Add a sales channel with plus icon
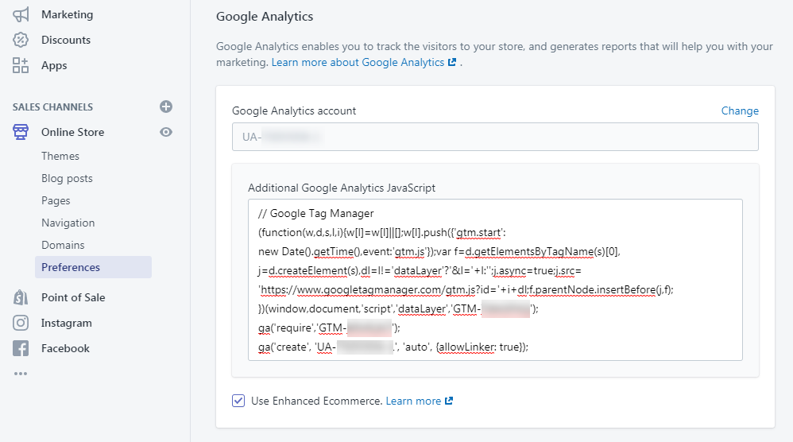Screen dimensions: 793x442 166,107
